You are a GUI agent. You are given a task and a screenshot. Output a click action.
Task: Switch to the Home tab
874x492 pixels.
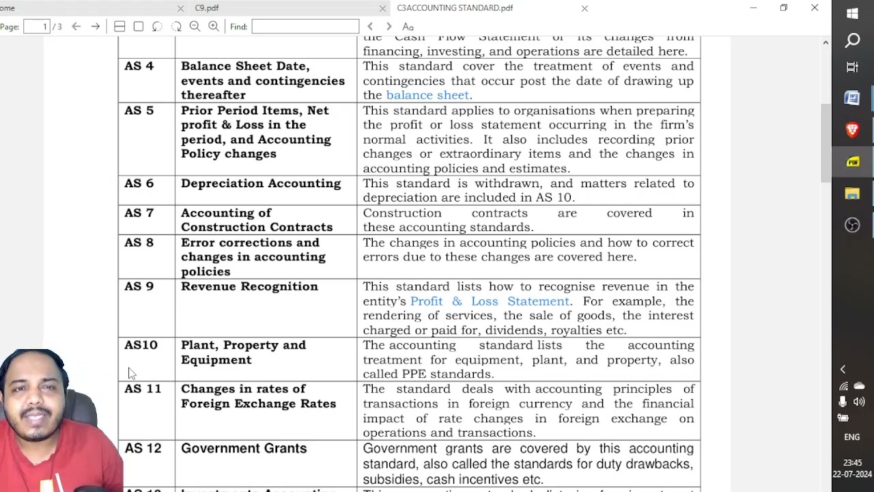coord(8,8)
